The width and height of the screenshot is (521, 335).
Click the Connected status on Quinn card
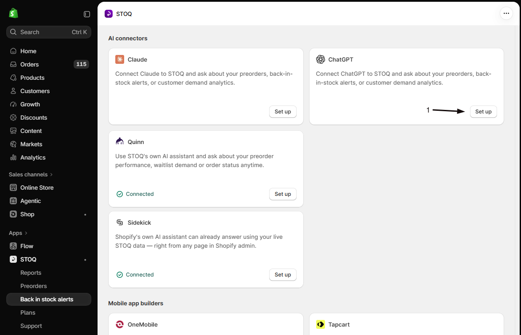coord(135,194)
